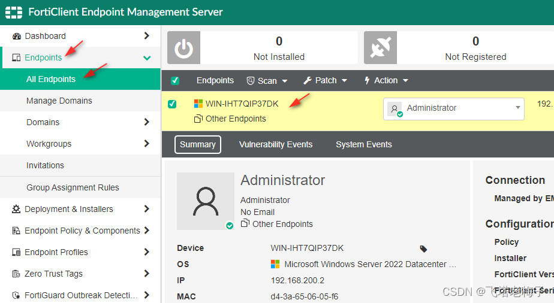Click the group icon in summary Other Endpoints
Viewport: 554px width, 303px height.
[x=245, y=223]
